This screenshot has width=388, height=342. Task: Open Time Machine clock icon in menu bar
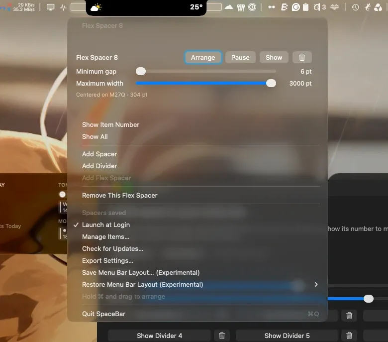[x=355, y=7]
